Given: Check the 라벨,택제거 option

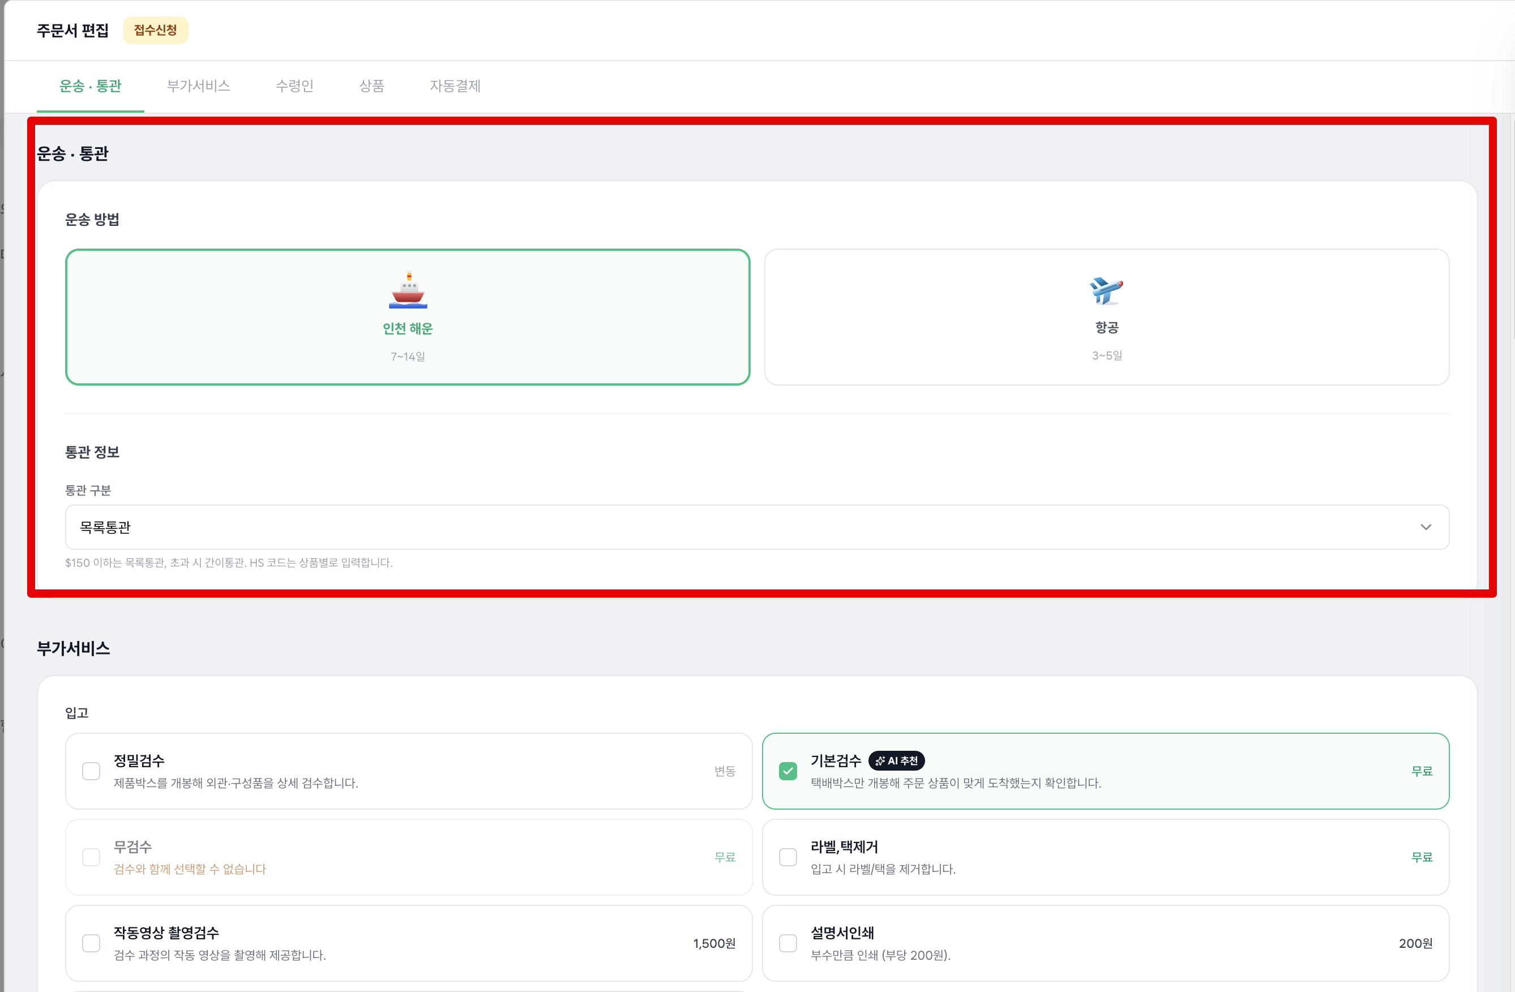Looking at the screenshot, I should coord(788,857).
